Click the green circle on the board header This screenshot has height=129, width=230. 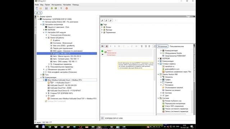102,51
